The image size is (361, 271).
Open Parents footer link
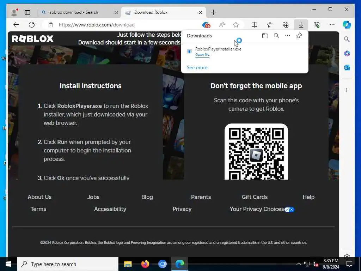tap(201, 197)
